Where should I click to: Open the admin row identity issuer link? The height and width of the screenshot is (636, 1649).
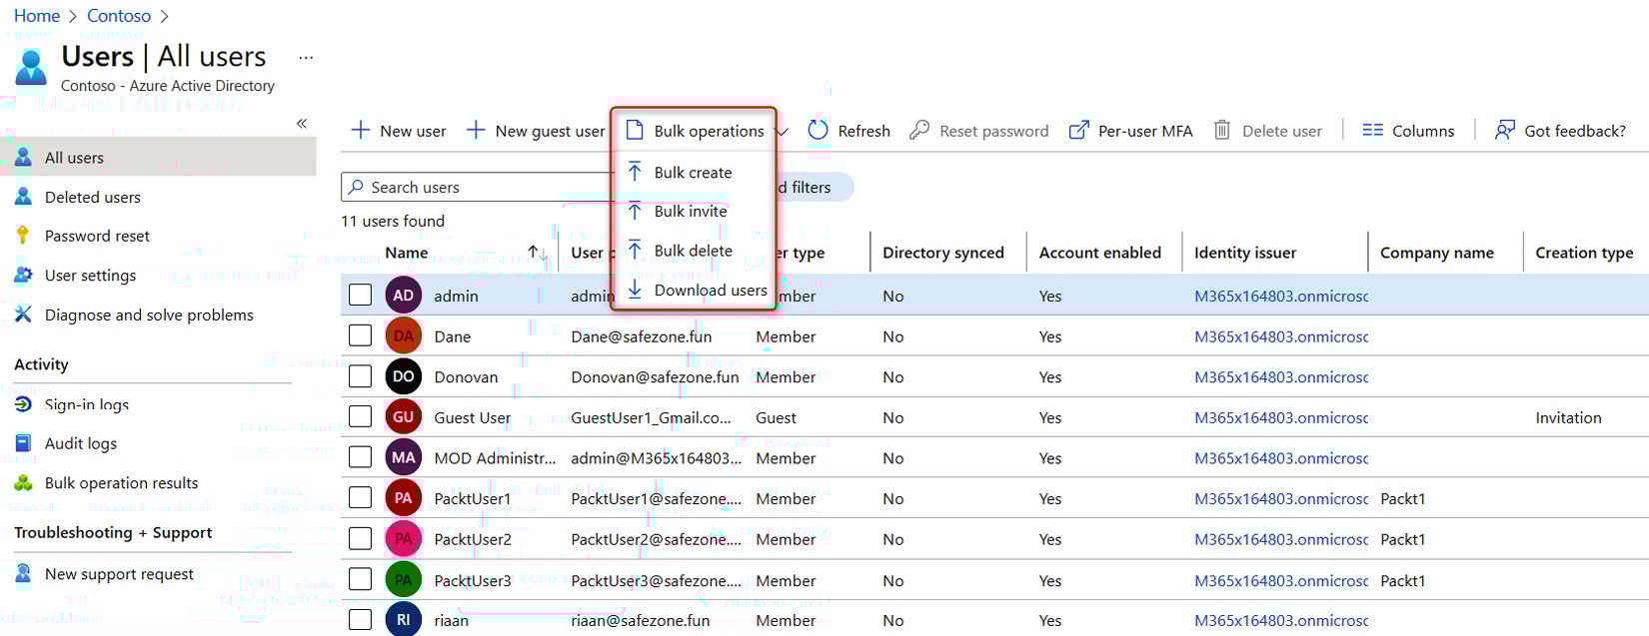1281,296
